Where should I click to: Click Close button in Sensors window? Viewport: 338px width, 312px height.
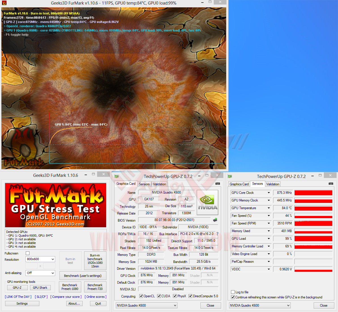(324, 305)
